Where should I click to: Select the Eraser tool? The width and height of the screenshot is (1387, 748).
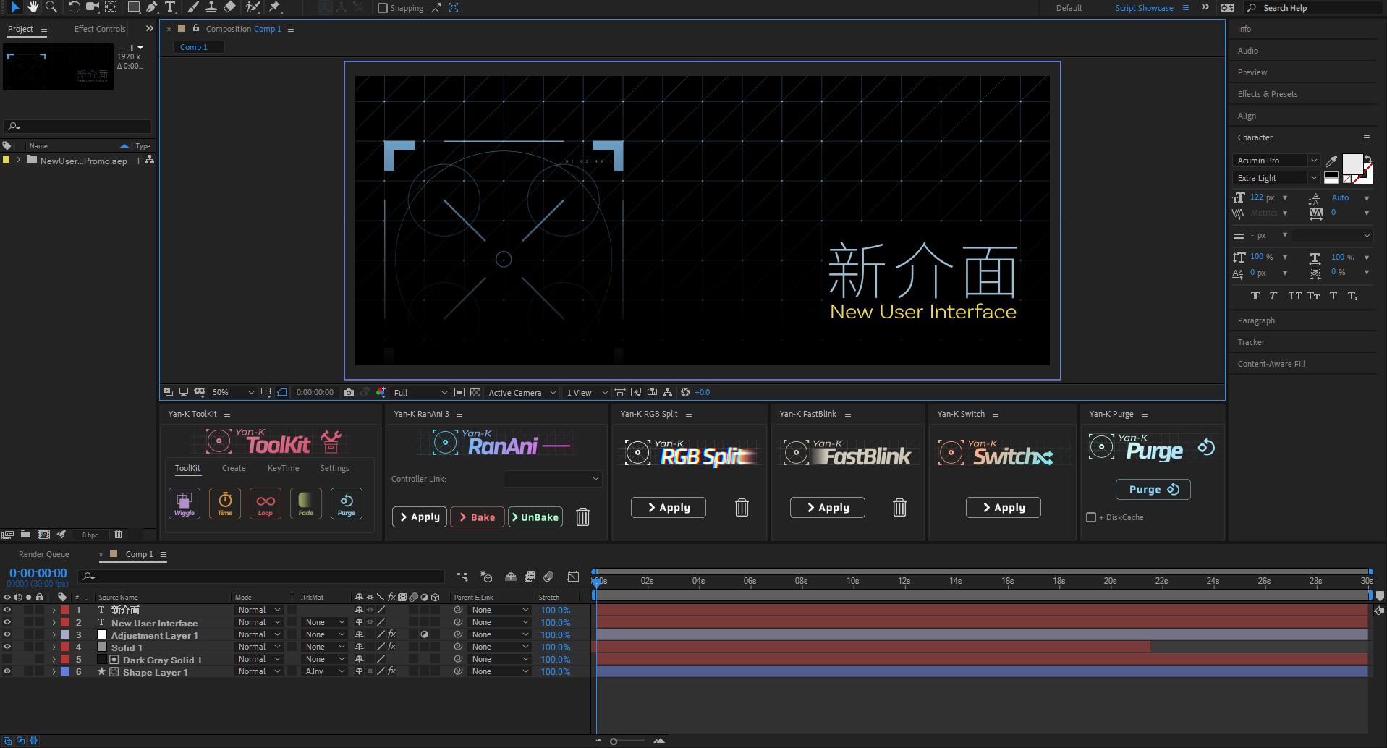[x=229, y=7]
